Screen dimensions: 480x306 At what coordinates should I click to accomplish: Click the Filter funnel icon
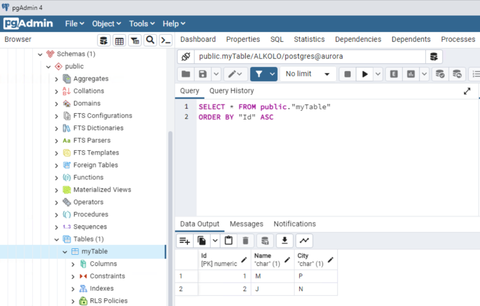(259, 74)
